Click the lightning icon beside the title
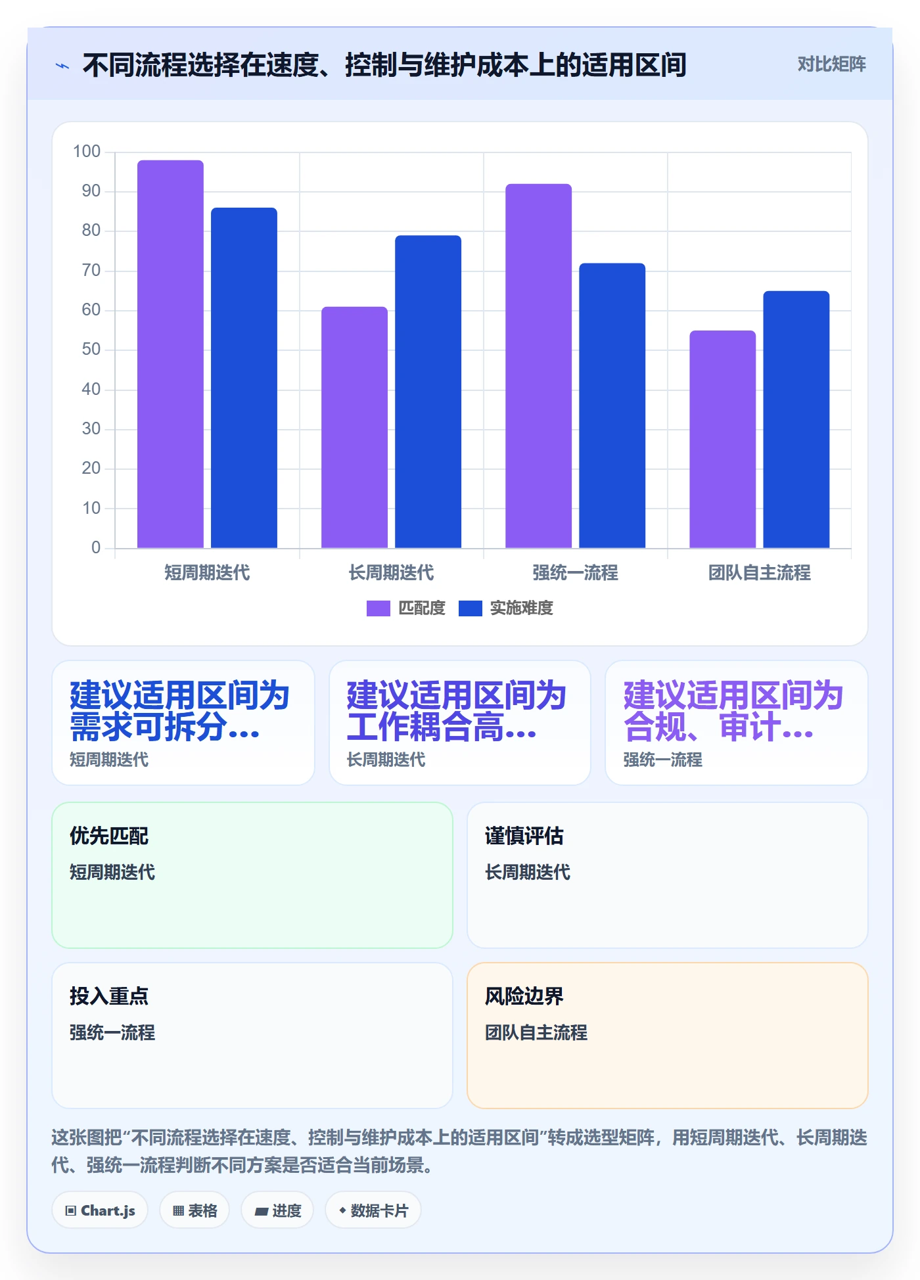The width and height of the screenshot is (920, 1280). click(x=62, y=66)
